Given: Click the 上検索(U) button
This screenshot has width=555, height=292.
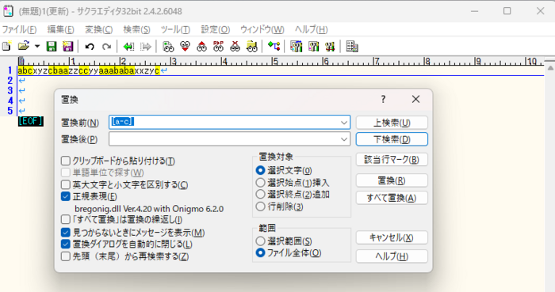Looking at the screenshot, I should click(392, 123).
